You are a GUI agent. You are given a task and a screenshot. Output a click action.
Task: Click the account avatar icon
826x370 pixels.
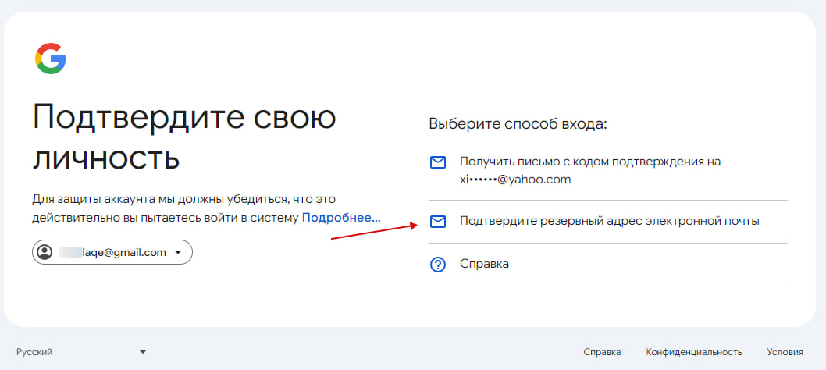coord(46,252)
